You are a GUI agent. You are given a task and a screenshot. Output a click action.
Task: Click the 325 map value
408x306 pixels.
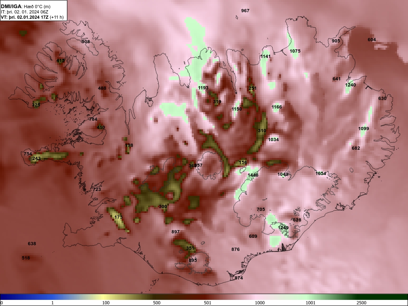click(x=36, y=105)
